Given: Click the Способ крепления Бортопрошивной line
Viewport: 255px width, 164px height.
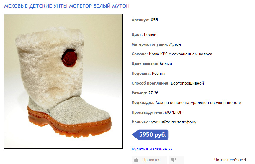Looking at the screenshot, I should pos(168,83).
